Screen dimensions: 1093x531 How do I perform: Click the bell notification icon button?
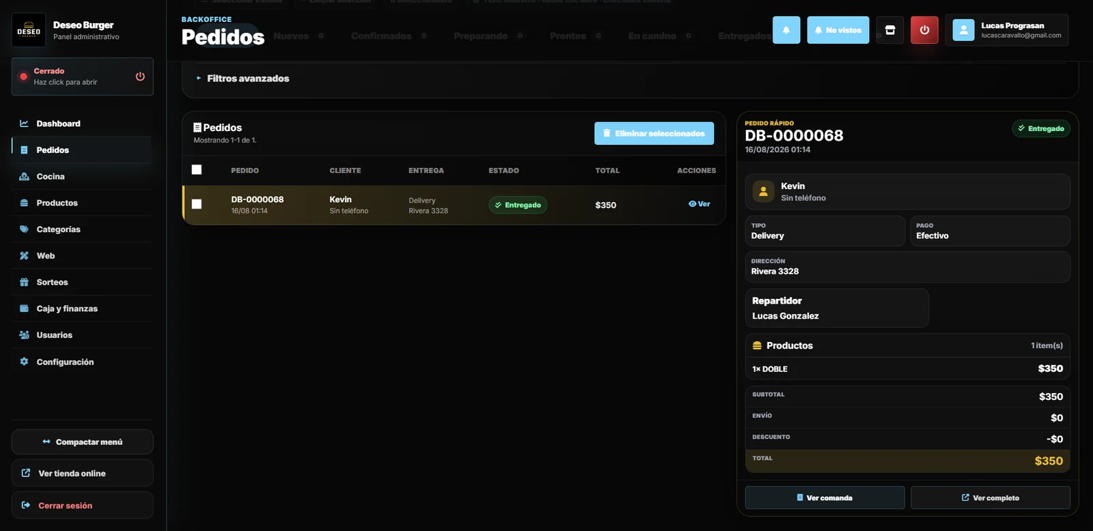pyautogui.click(x=786, y=30)
